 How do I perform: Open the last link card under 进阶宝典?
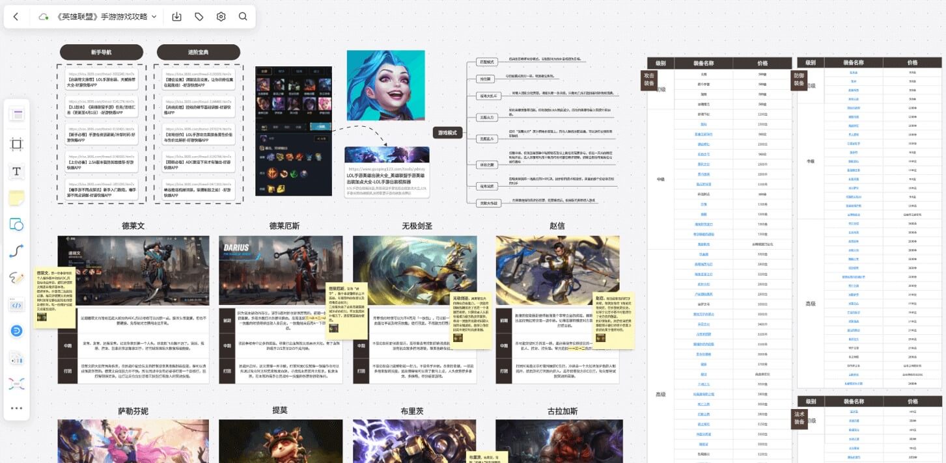[199, 189]
